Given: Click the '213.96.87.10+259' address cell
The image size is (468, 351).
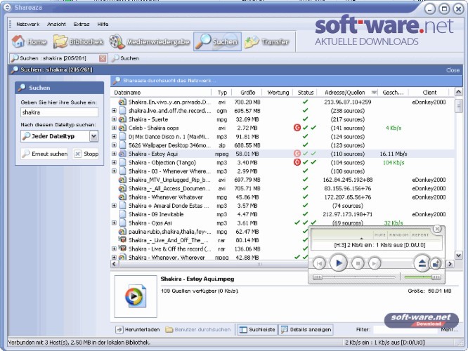Looking at the screenshot, I should coord(348,102).
